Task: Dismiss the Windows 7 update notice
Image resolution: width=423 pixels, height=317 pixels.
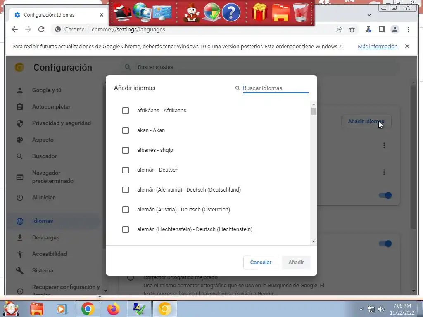Action: (x=407, y=46)
